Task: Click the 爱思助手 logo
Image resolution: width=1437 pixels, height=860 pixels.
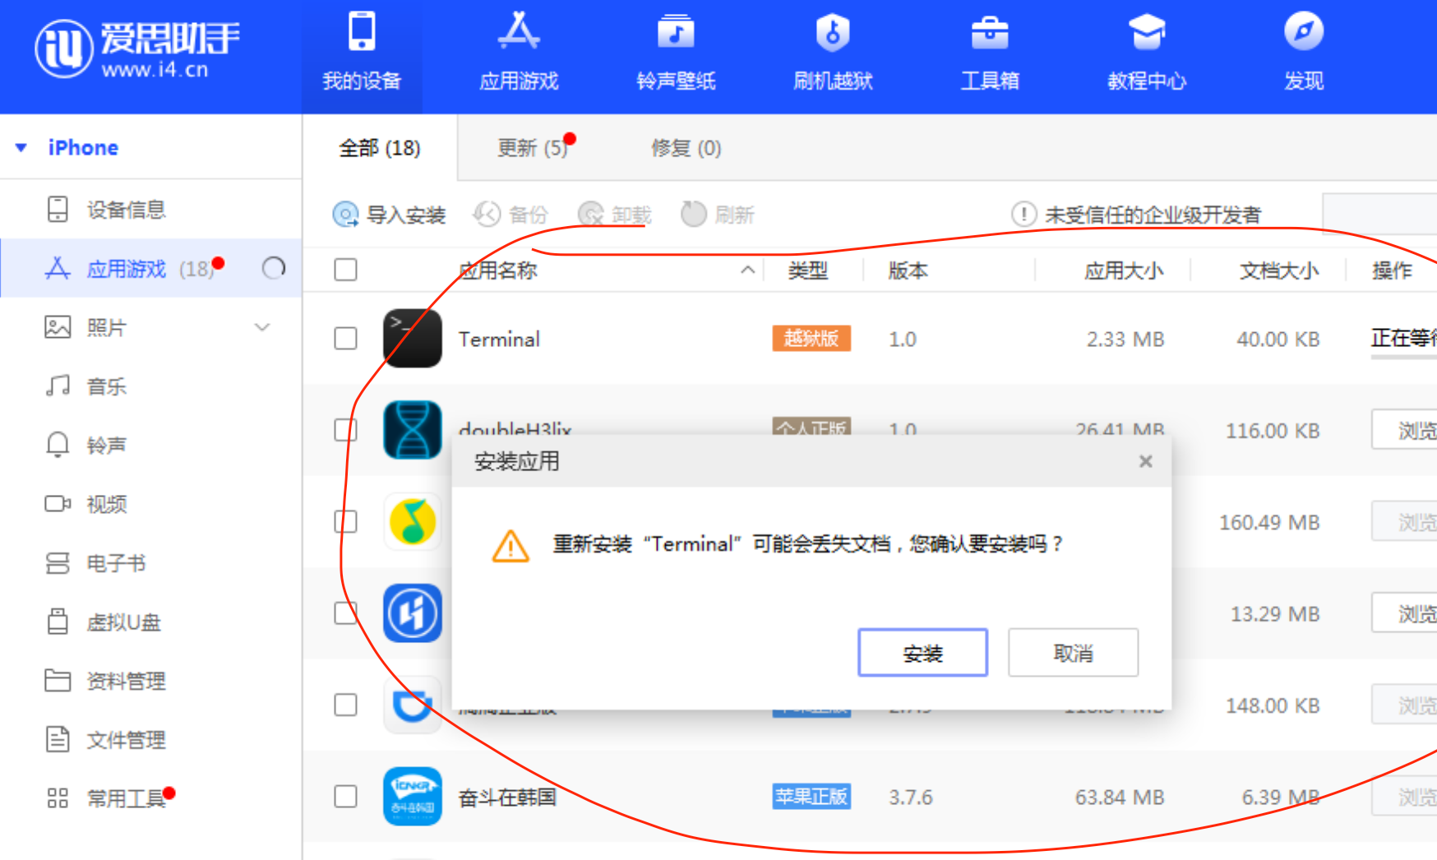Action: pos(136,48)
